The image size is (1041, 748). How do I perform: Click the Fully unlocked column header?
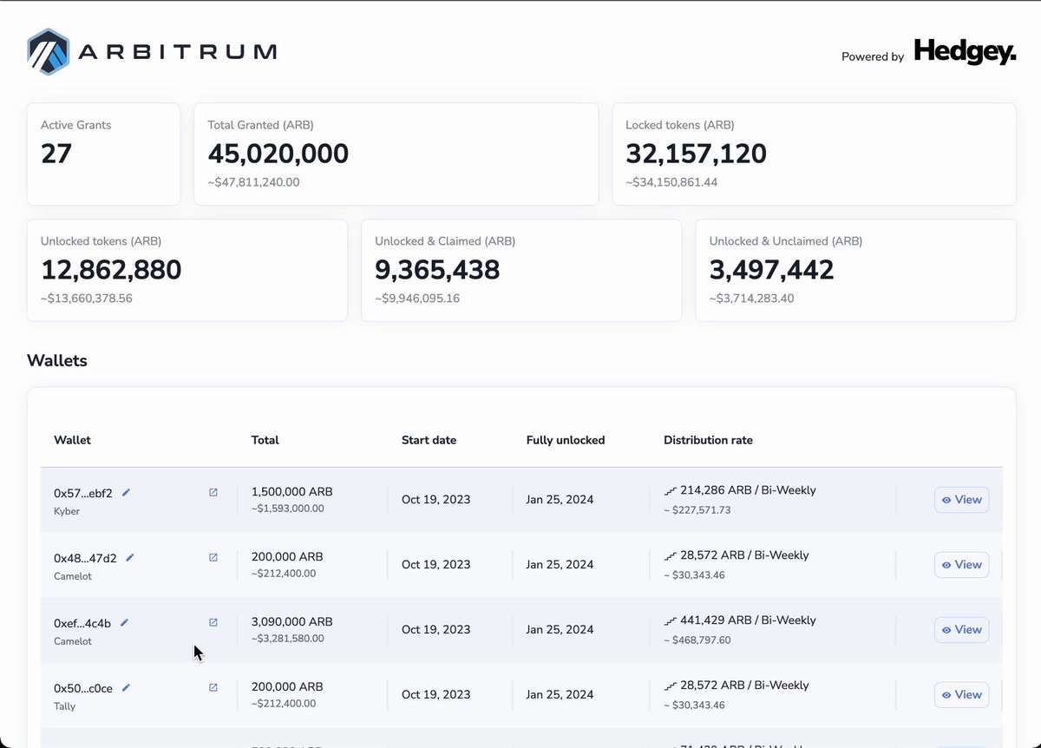(566, 440)
